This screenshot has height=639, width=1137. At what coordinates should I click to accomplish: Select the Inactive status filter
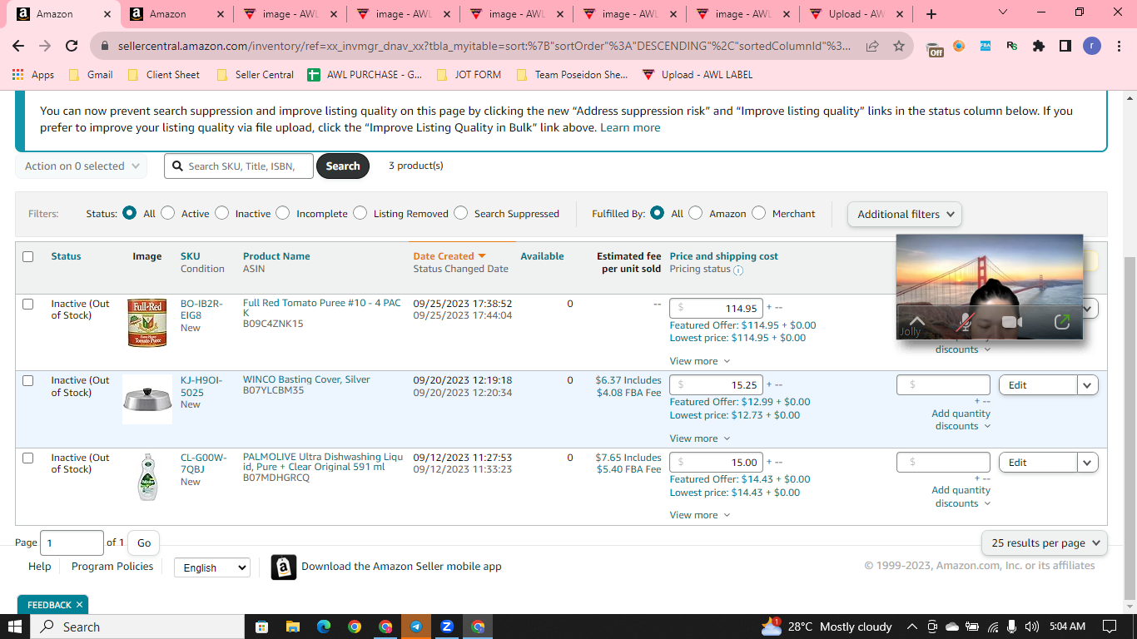point(221,213)
